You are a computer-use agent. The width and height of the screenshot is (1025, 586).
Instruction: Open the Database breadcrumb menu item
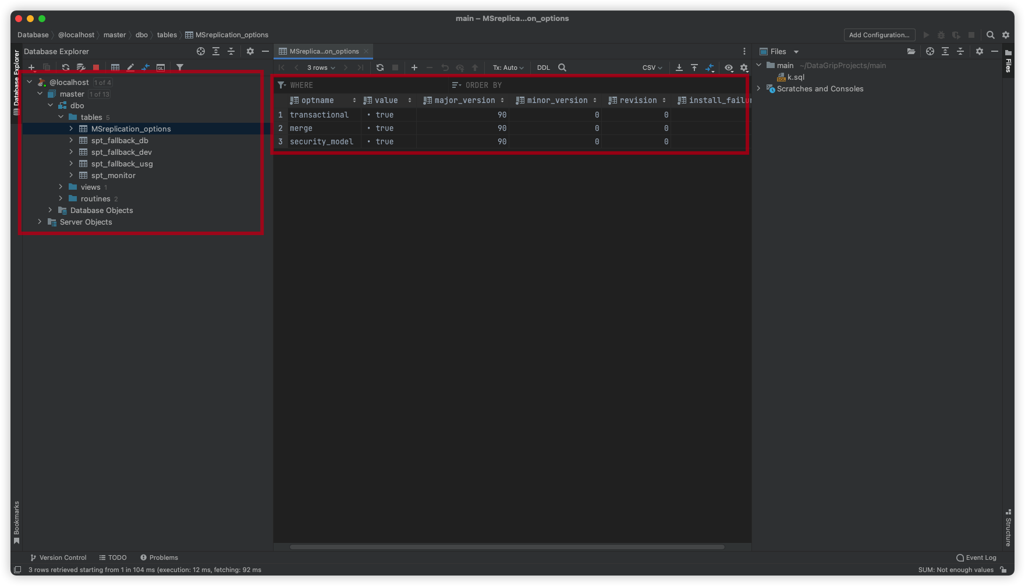tap(33, 35)
